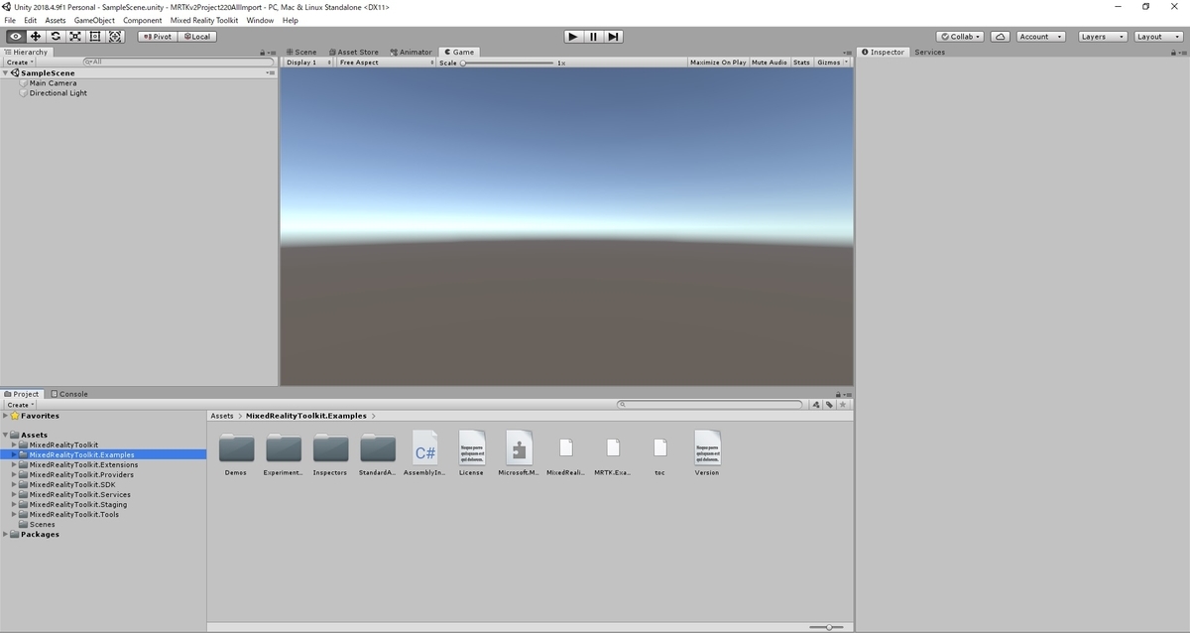Select the Rect transform tool

click(95, 37)
